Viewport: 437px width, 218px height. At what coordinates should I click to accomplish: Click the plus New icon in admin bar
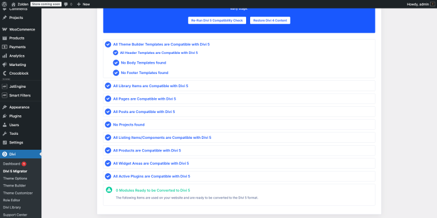coord(79,4)
